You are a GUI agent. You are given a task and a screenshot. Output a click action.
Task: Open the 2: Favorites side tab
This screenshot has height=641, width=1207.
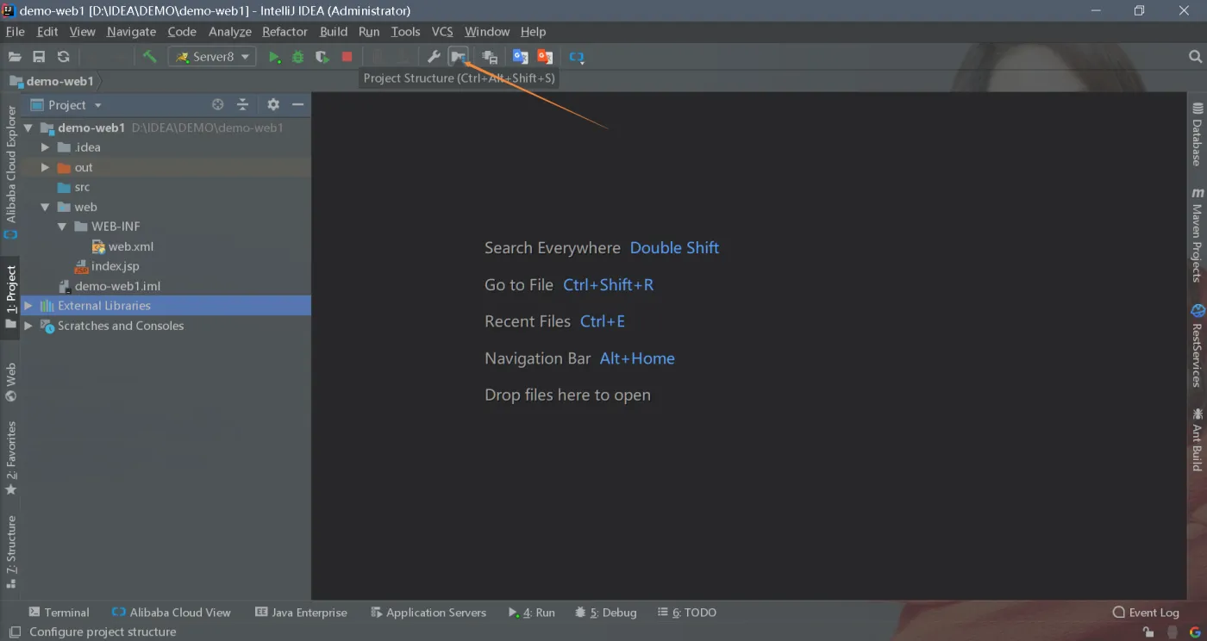[10, 457]
